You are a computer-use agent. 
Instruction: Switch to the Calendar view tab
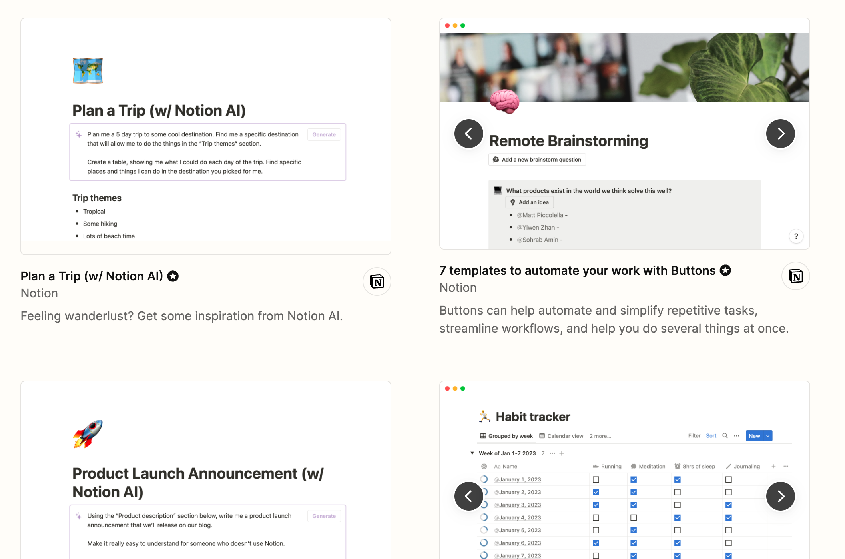(561, 436)
